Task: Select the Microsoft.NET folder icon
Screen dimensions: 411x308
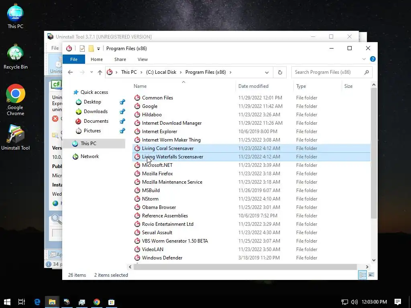Action: pyautogui.click(x=137, y=165)
